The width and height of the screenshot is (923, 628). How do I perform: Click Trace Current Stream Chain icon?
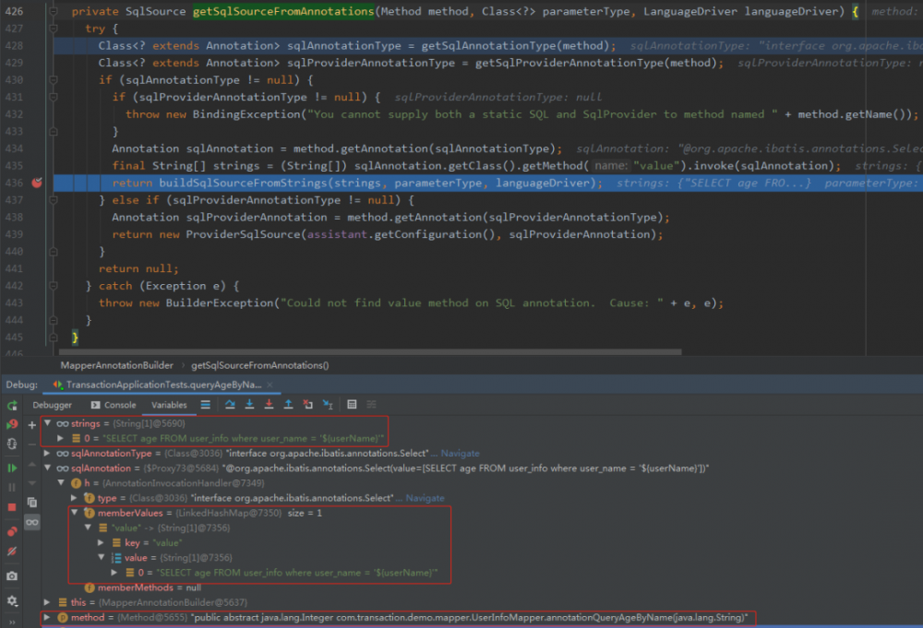[371, 405]
